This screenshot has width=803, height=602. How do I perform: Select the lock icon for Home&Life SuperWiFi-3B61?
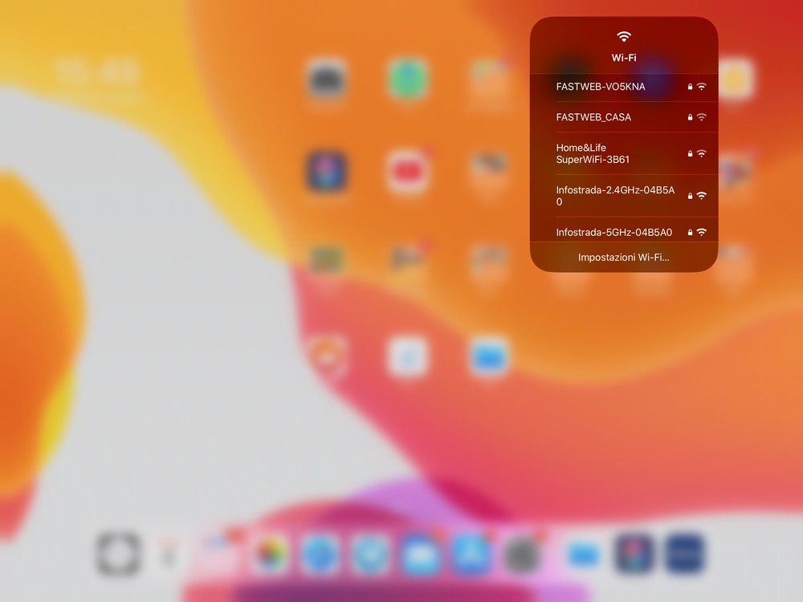[x=690, y=153]
